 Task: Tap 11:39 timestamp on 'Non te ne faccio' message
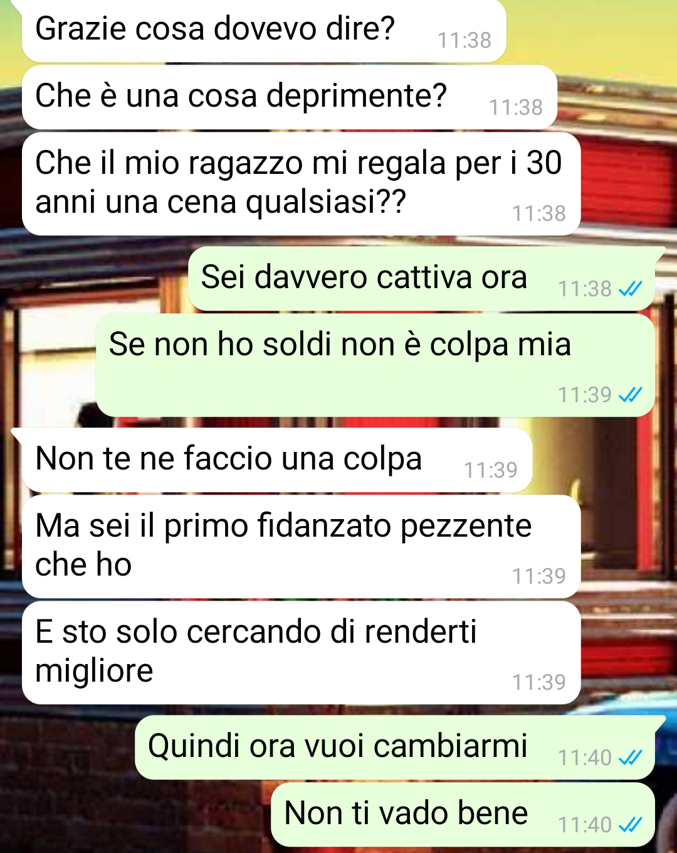[x=491, y=470]
